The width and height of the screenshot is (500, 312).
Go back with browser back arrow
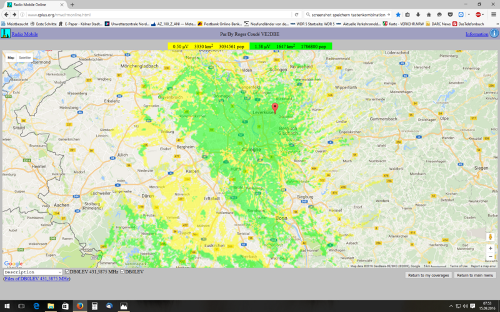6,14
